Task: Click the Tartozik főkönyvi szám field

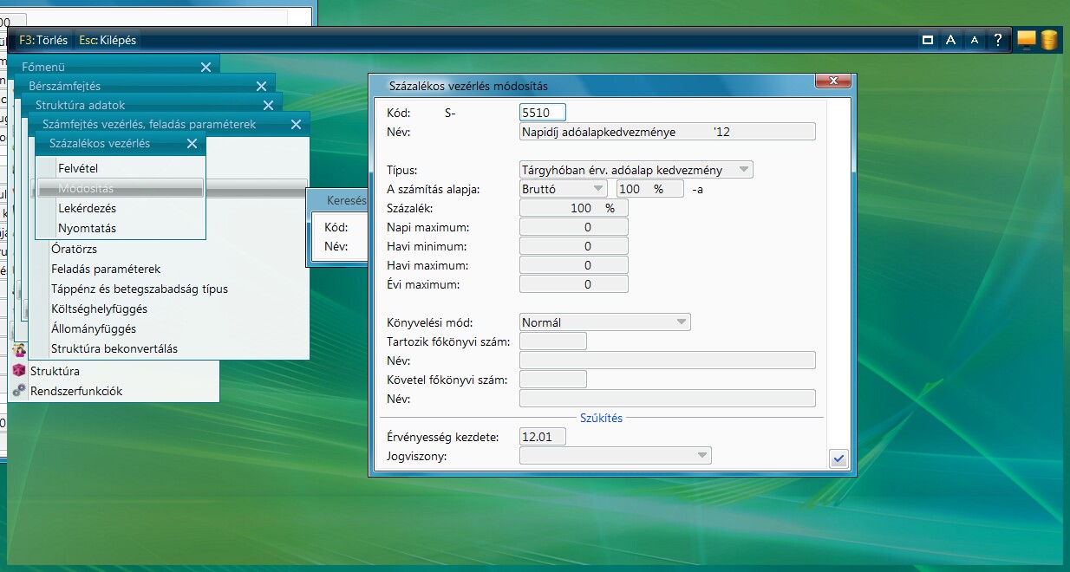Action: (552, 341)
